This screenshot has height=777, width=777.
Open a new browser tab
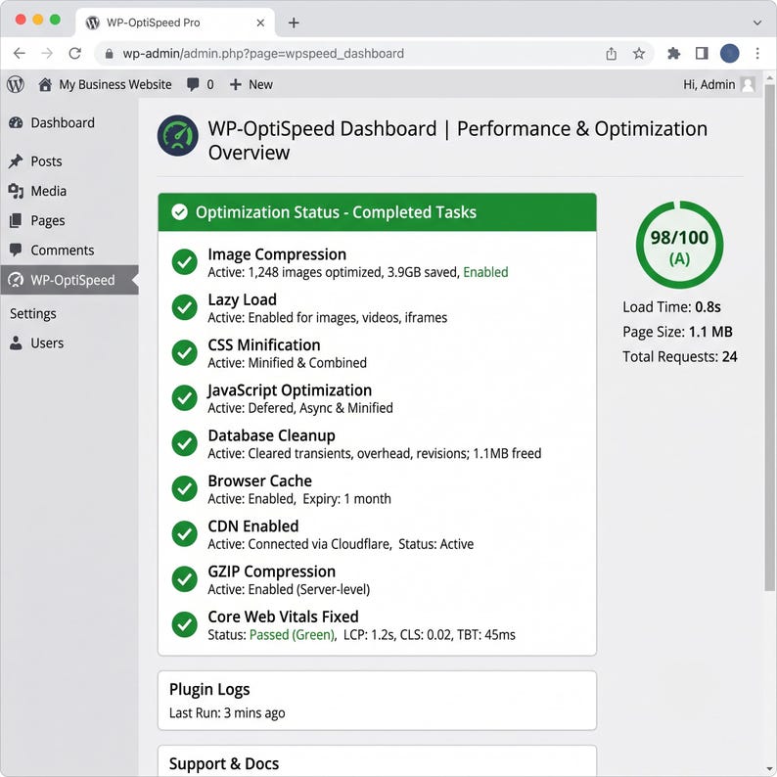point(294,23)
